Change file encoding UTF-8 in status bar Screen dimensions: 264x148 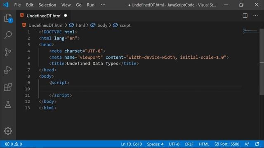tap(174, 144)
